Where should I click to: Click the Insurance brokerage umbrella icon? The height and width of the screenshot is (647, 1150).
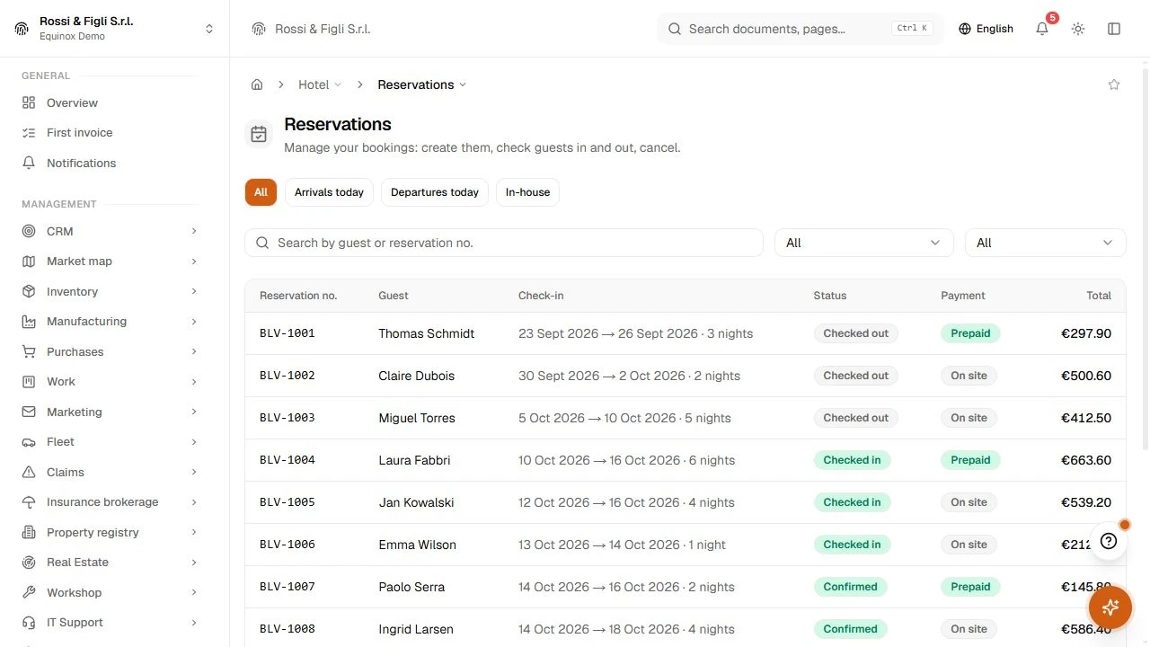pyautogui.click(x=29, y=502)
